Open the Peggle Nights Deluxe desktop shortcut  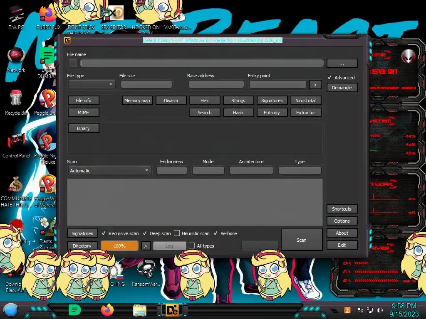47,149
